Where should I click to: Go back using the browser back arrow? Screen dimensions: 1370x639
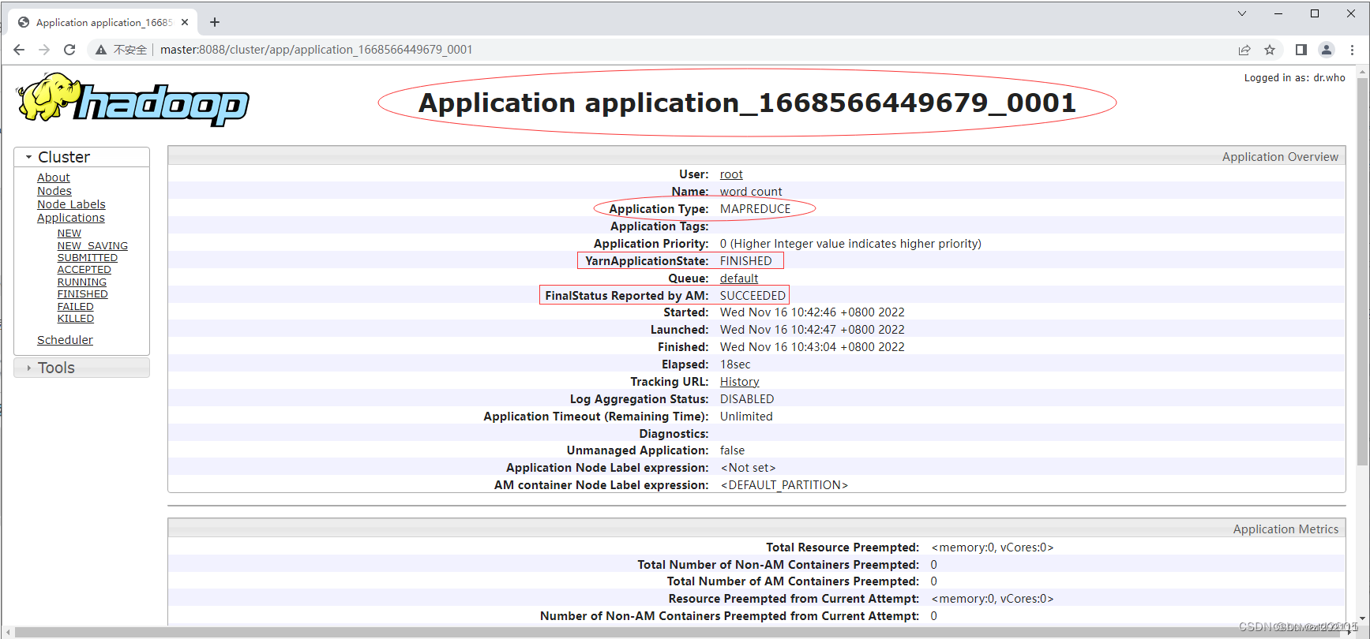(19, 50)
